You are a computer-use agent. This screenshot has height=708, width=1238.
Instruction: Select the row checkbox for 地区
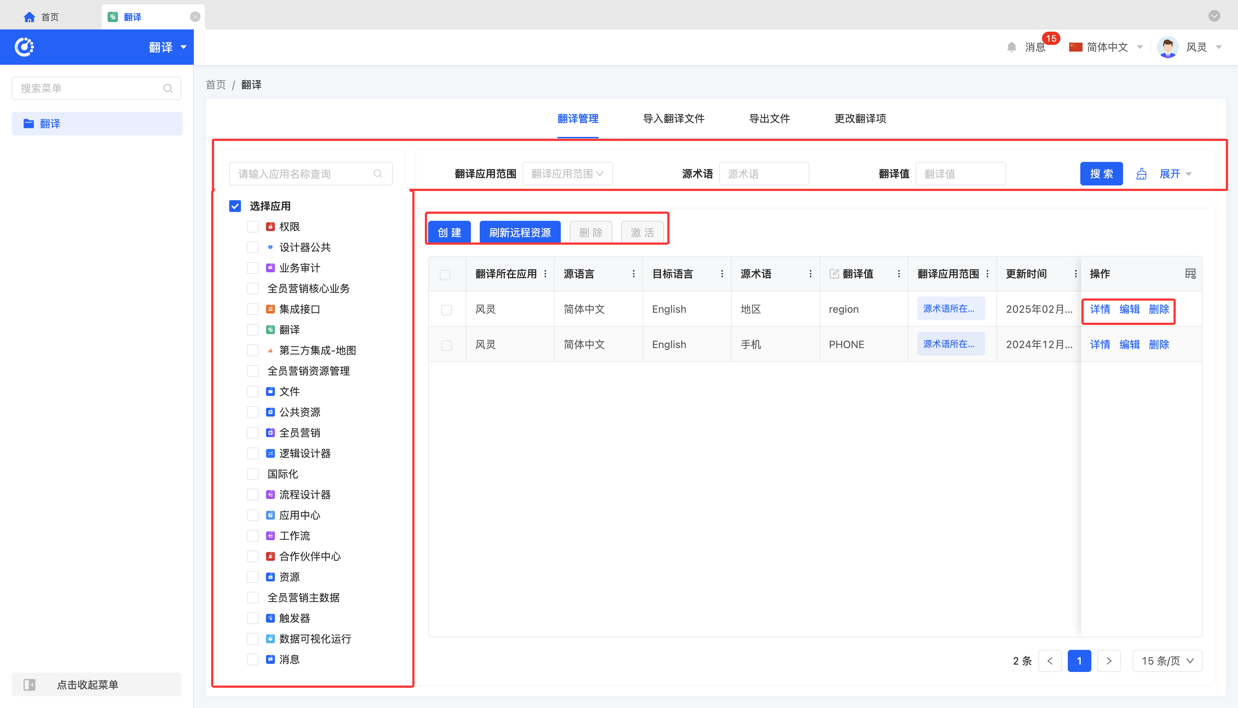pyautogui.click(x=446, y=310)
